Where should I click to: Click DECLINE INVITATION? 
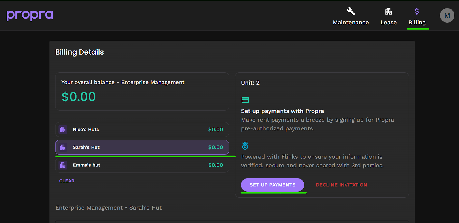coord(341,185)
